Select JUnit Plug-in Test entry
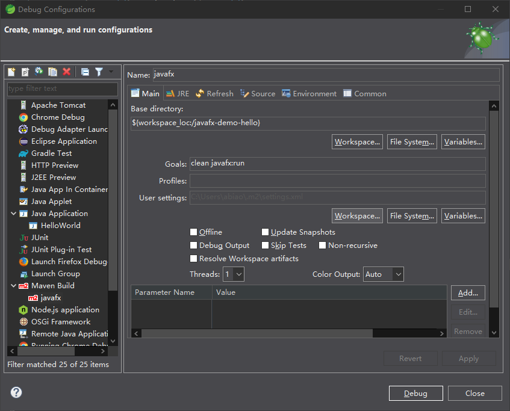 point(61,249)
